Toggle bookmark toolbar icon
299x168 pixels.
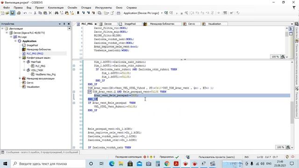click(78, 13)
